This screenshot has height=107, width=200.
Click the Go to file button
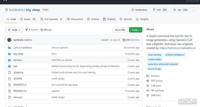120,30
